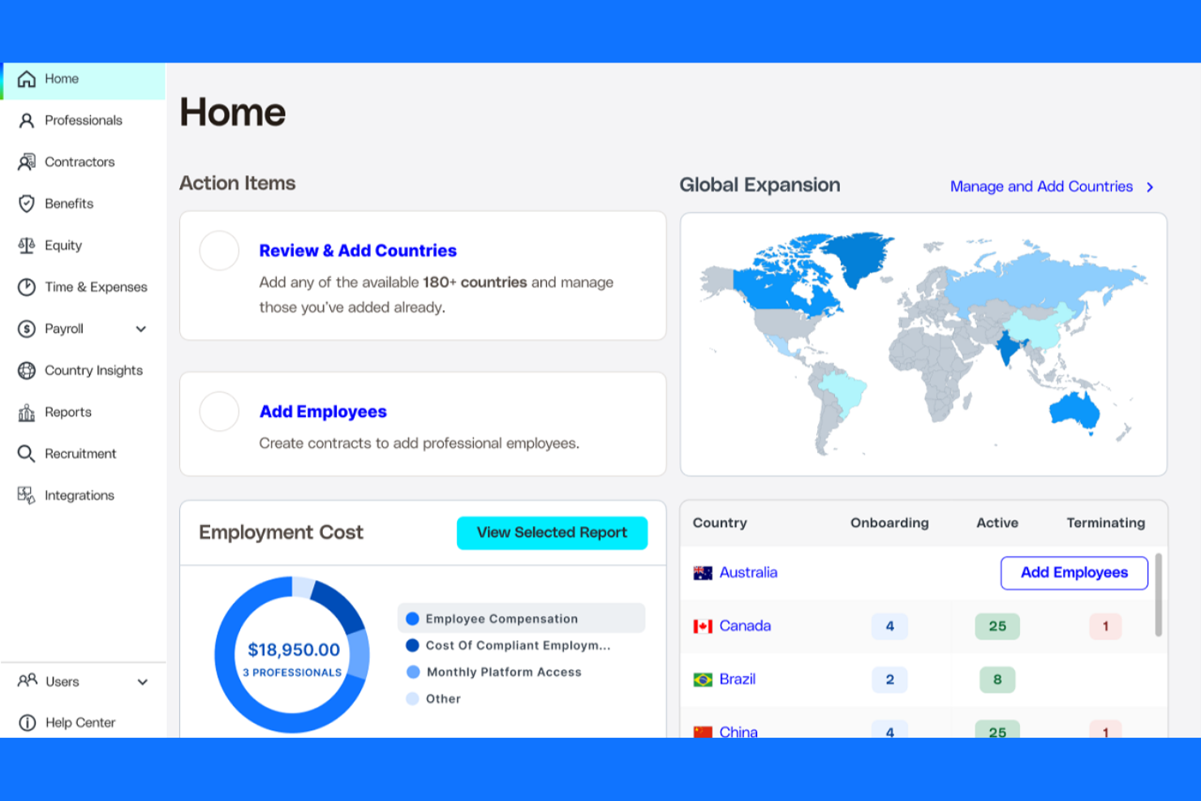This screenshot has width=1201, height=801.
Task: Click the Benefits shield icon
Action: (27, 204)
